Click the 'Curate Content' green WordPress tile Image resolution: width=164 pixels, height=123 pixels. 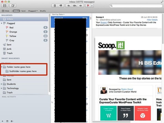pyautogui.click(x=108, y=113)
